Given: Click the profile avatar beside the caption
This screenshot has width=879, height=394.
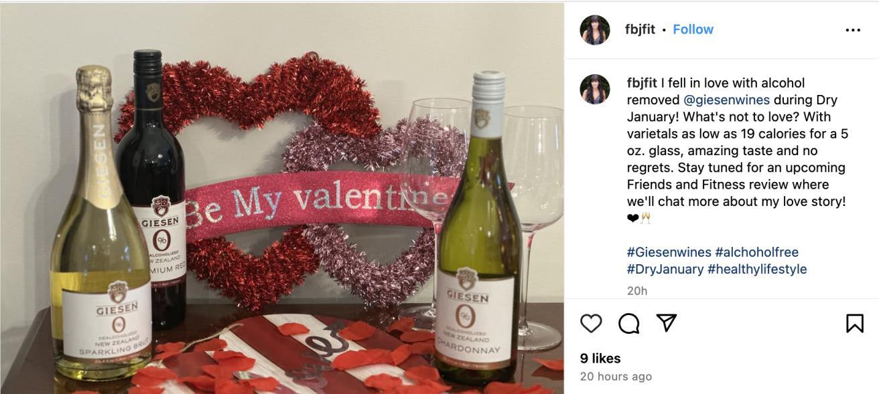Looking at the screenshot, I should [595, 90].
